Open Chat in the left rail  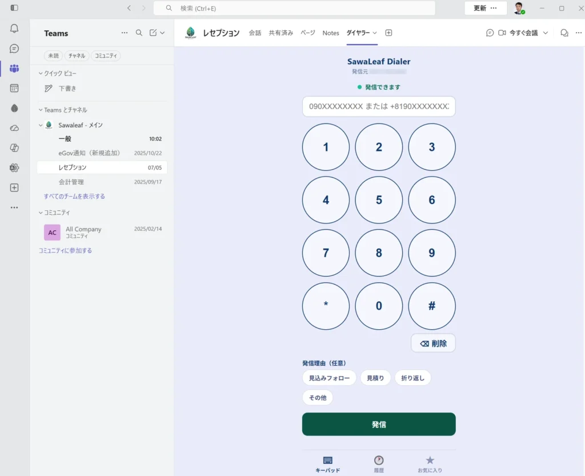pos(14,49)
